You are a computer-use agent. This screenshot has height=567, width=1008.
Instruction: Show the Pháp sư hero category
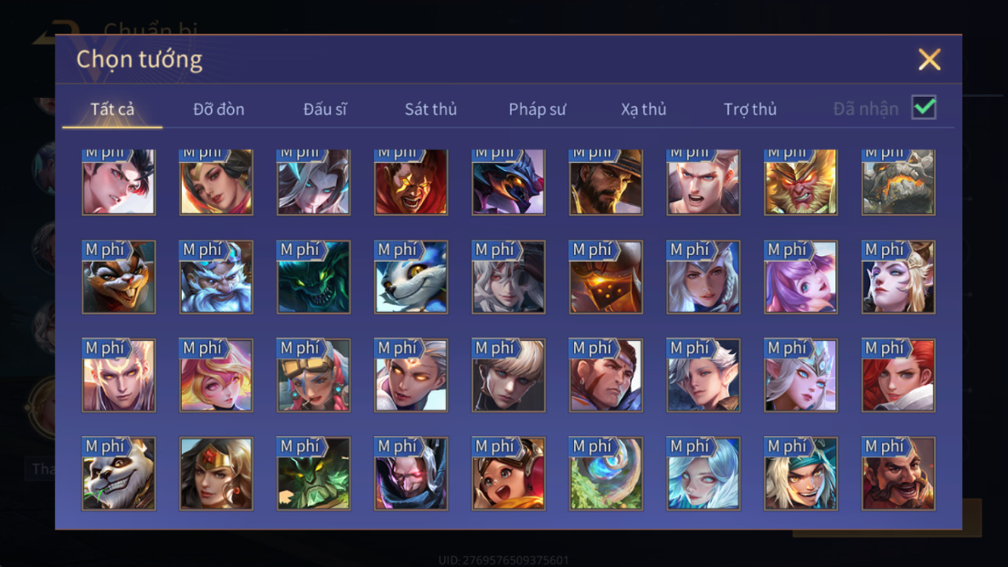[x=538, y=109]
